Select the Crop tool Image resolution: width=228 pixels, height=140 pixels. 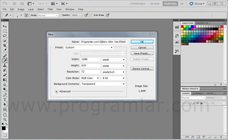(5, 46)
